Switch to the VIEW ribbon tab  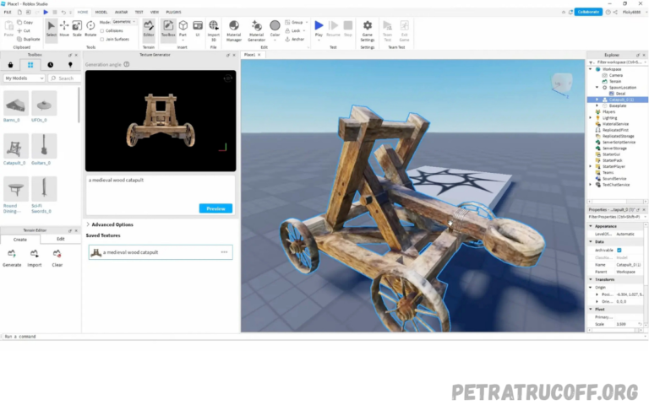coord(155,12)
